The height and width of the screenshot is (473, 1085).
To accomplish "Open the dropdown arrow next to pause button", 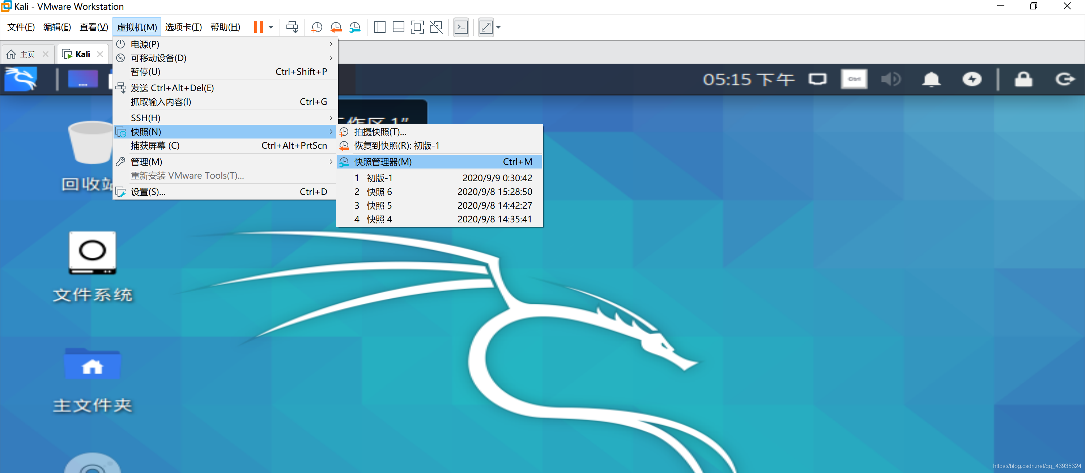I will pyautogui.click(x=271, y=27).
